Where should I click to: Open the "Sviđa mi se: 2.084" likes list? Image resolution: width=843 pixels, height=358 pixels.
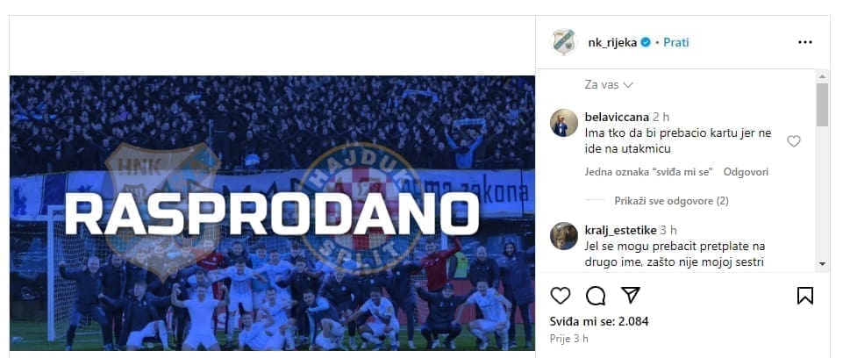tap(599, 321)
